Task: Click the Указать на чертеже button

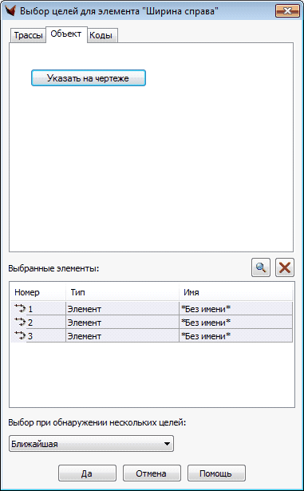Action: click(x=89, y=78)
